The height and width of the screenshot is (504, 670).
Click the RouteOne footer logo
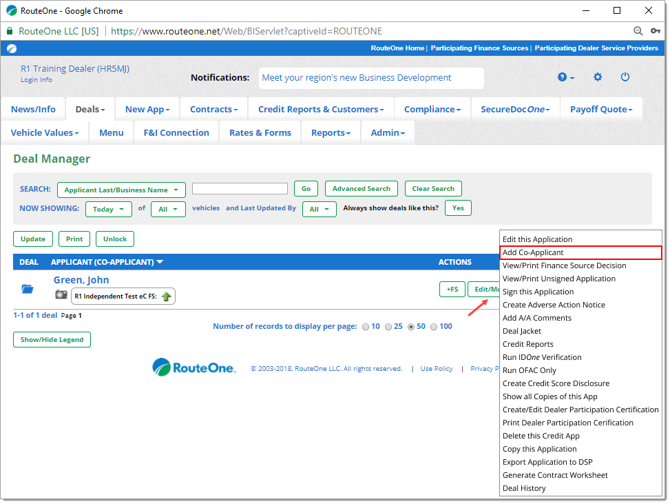(x=193, y=367)
